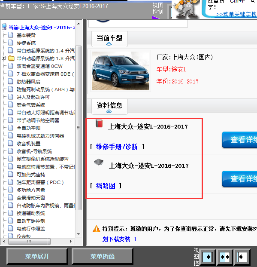Click the document icon beside 多功能方向盘
Image resolution: width=257 pixels, height=267 pixels.
11,190
